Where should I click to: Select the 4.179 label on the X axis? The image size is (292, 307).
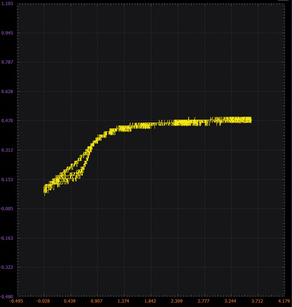[x=283, y=301]
